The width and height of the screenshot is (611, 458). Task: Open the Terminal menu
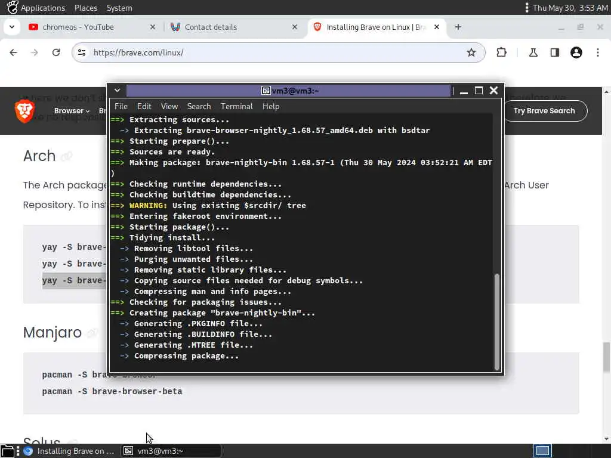tap(236, 106)
